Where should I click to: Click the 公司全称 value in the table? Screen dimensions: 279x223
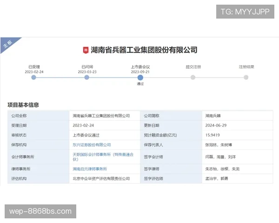(101, 116)
